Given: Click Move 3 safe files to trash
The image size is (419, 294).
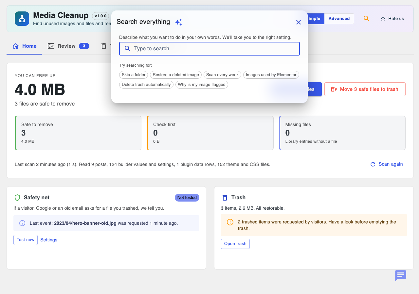Looking at the screenshot, I should click(x=365, y=89).
